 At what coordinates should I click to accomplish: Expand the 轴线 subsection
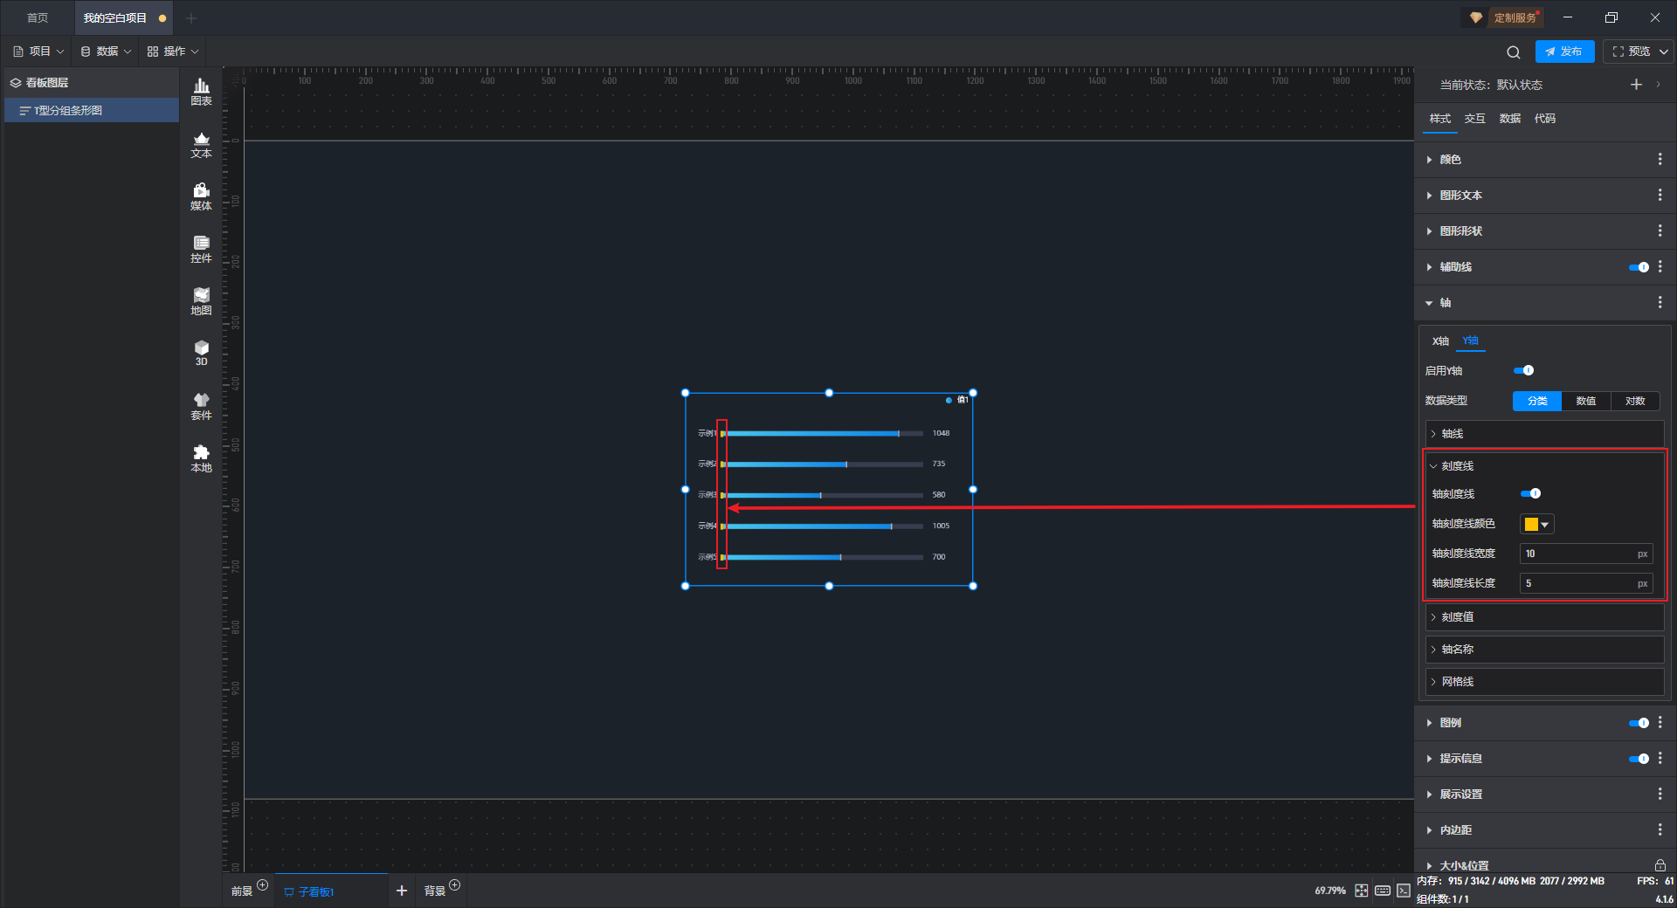click(x=1544, y=434)
